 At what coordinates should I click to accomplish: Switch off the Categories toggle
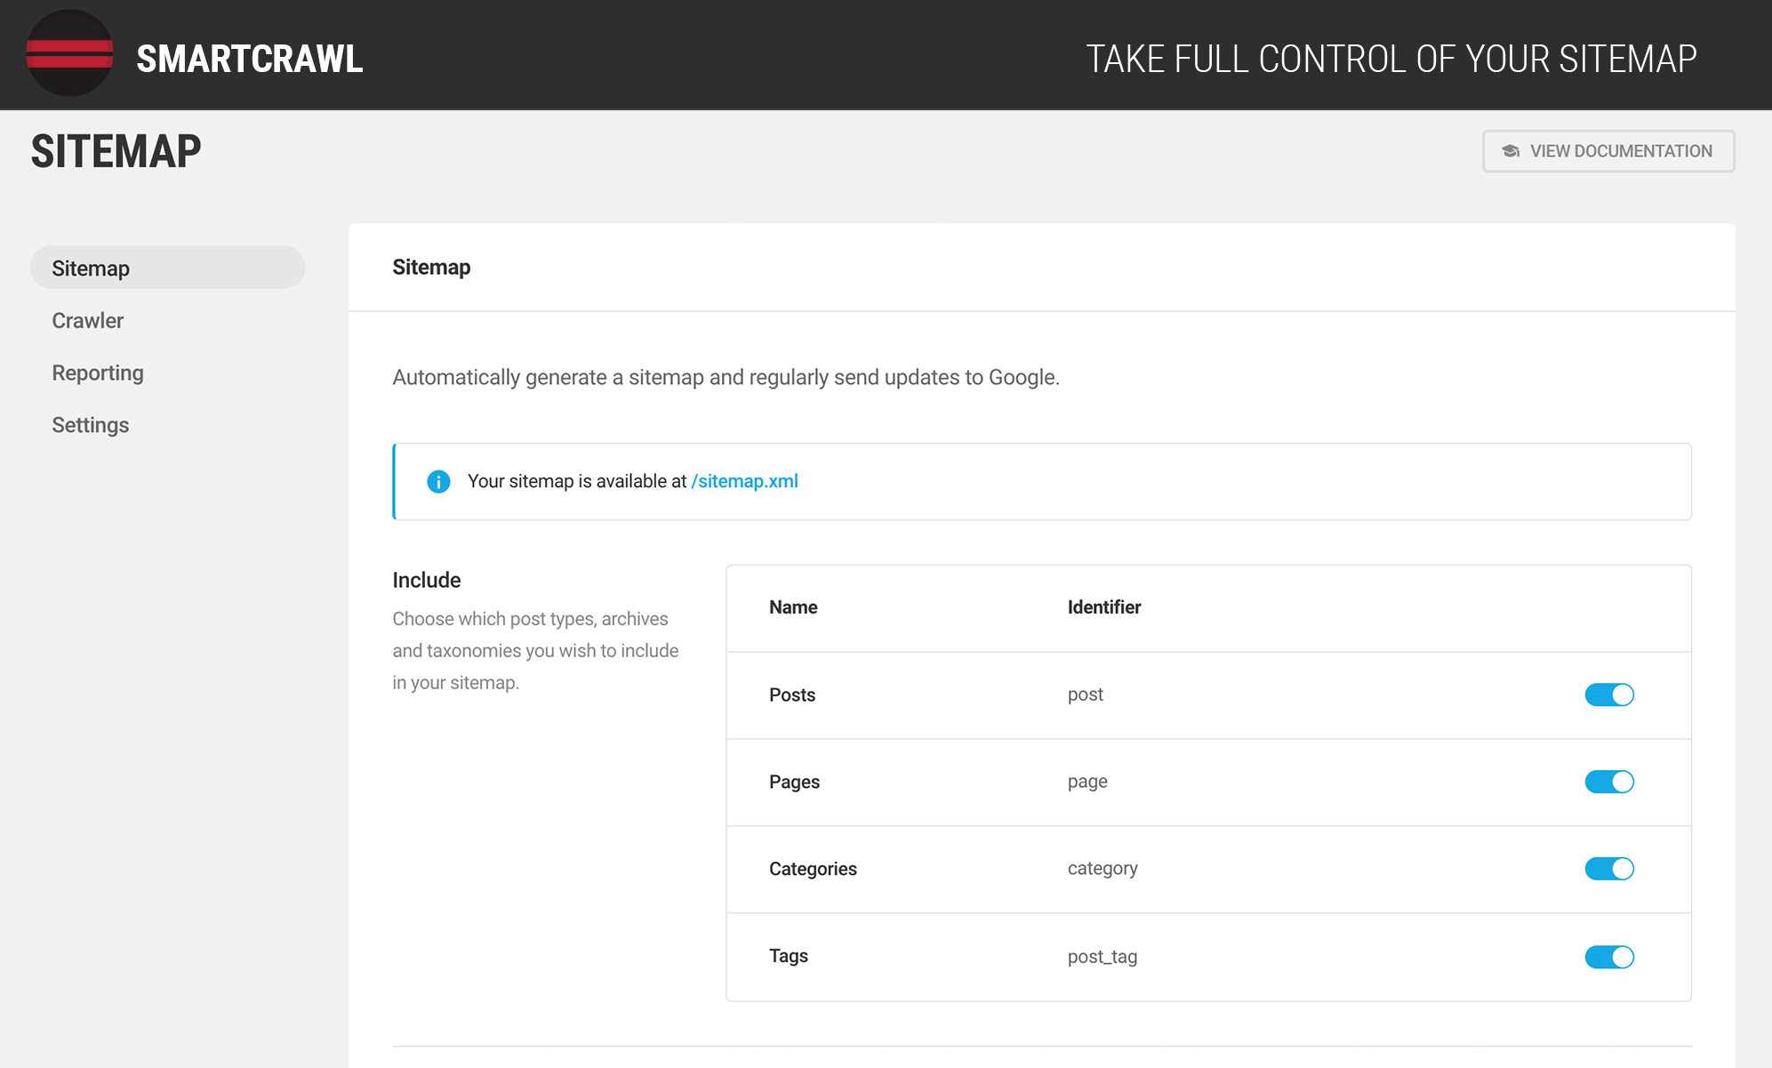click(1608, 869)
